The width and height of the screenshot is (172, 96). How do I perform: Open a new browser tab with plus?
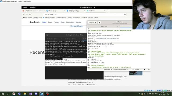(x=108, y=11)
